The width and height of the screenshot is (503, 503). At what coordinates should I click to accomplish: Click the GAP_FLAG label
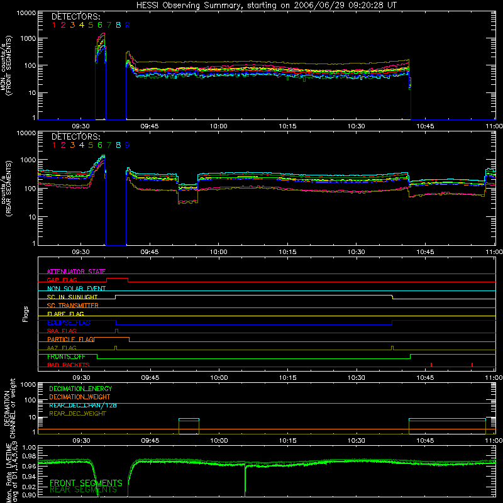point(62,280)
